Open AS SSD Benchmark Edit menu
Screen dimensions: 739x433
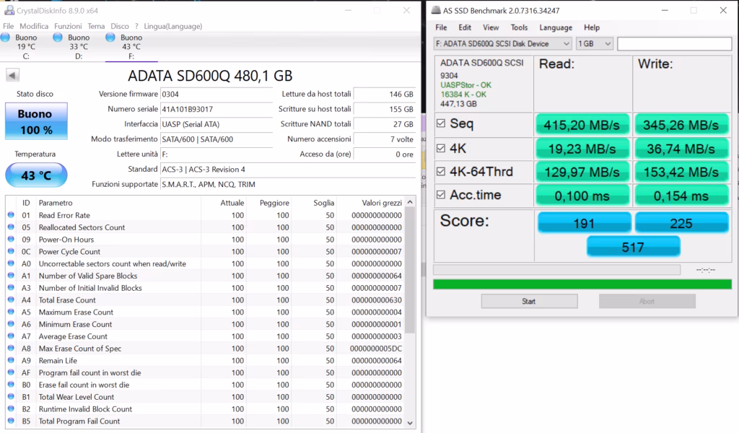tap(465, 28)
